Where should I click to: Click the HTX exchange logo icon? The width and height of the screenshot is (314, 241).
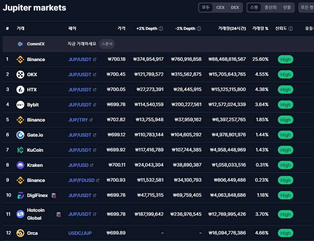point(20,90)
